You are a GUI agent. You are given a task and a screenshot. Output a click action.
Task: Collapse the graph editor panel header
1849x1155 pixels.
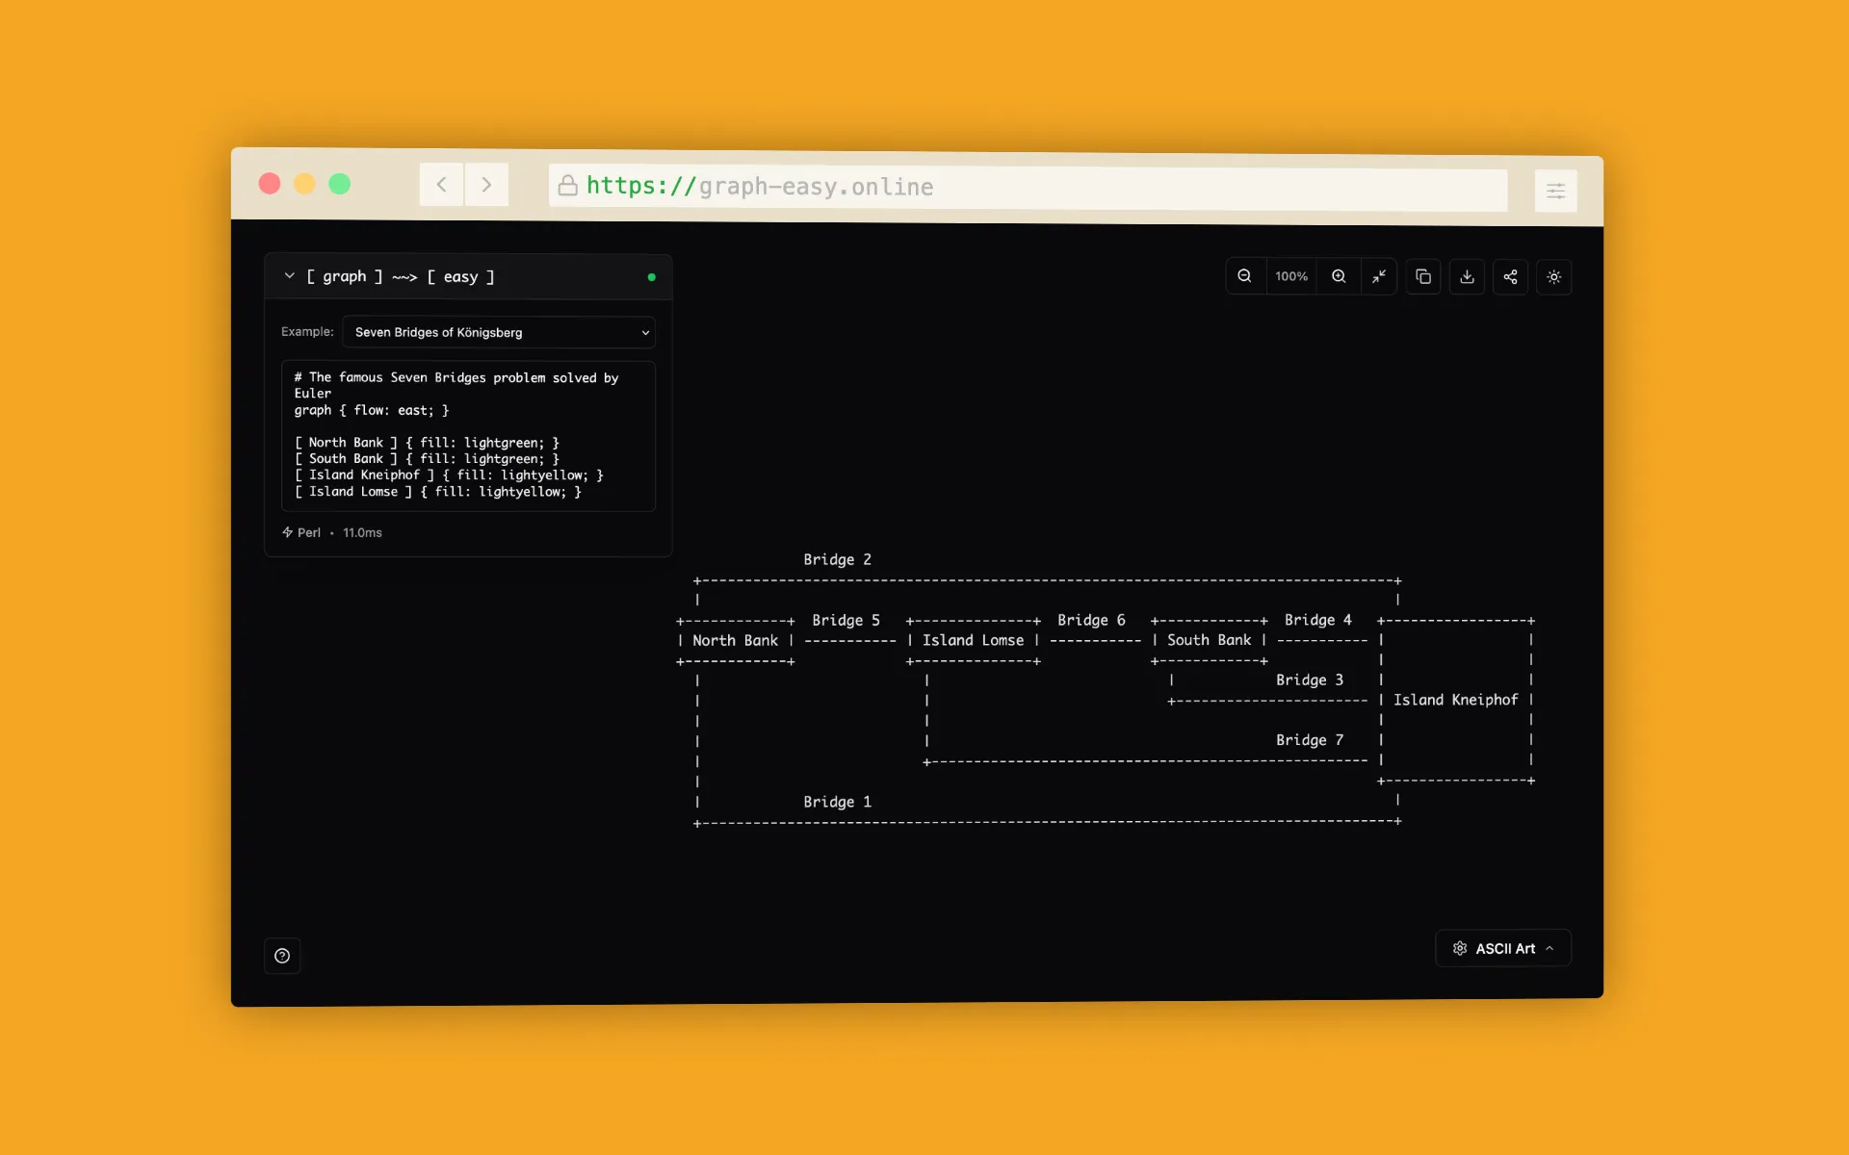[289, 276]
